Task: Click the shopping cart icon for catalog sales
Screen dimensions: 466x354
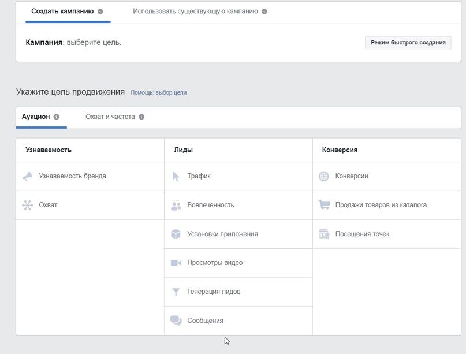Action: tap(324, 205)
